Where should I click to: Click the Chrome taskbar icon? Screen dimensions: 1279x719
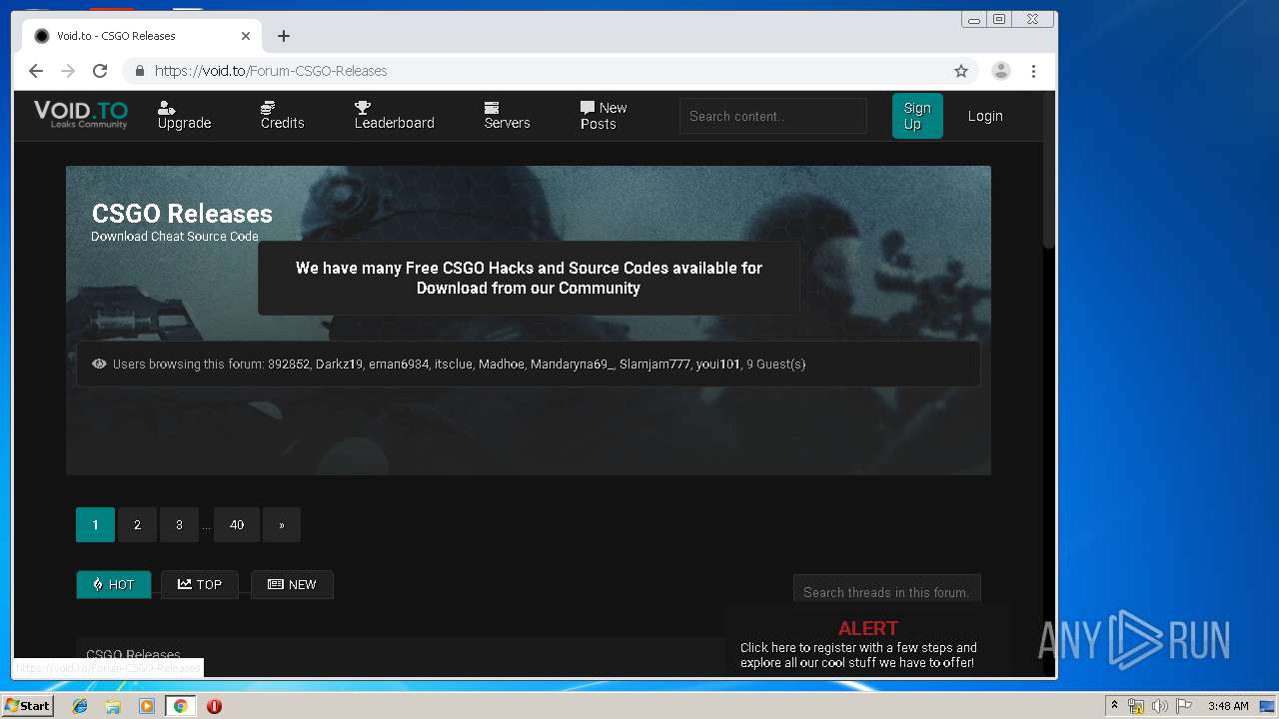(x=180, y=706)
